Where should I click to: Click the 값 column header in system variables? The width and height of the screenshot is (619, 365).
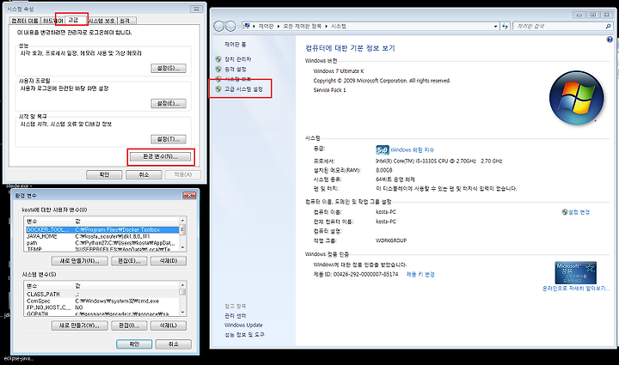(126, 286)
